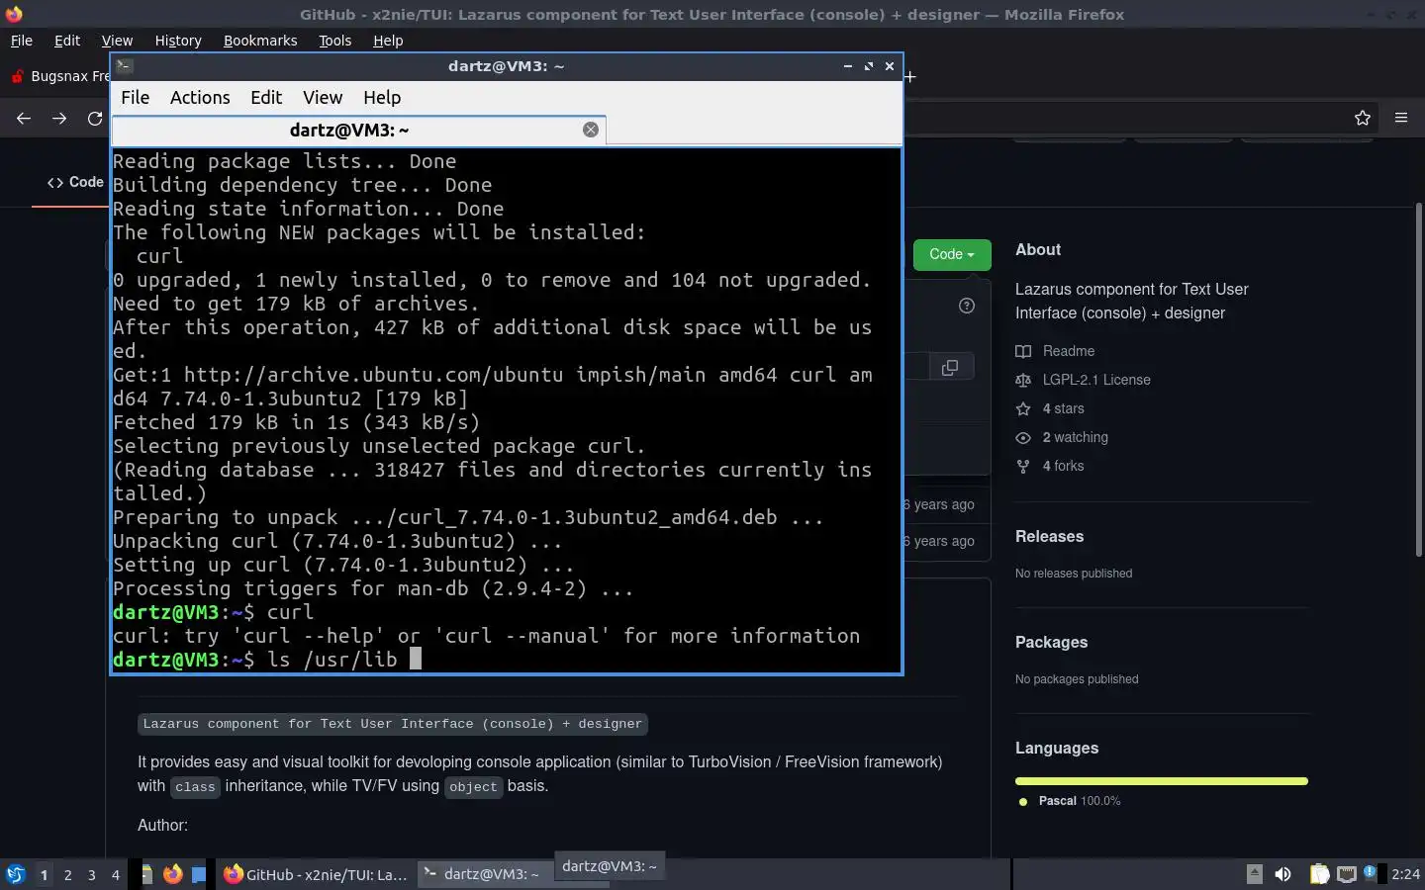This screenshot has width=1425, height=890.
Task: Click the terminal window title icon
Action: [x=125, y=66]
